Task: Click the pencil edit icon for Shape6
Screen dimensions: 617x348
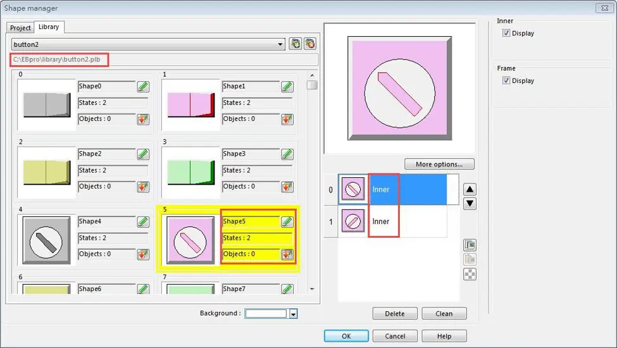Action: [143, 289]
